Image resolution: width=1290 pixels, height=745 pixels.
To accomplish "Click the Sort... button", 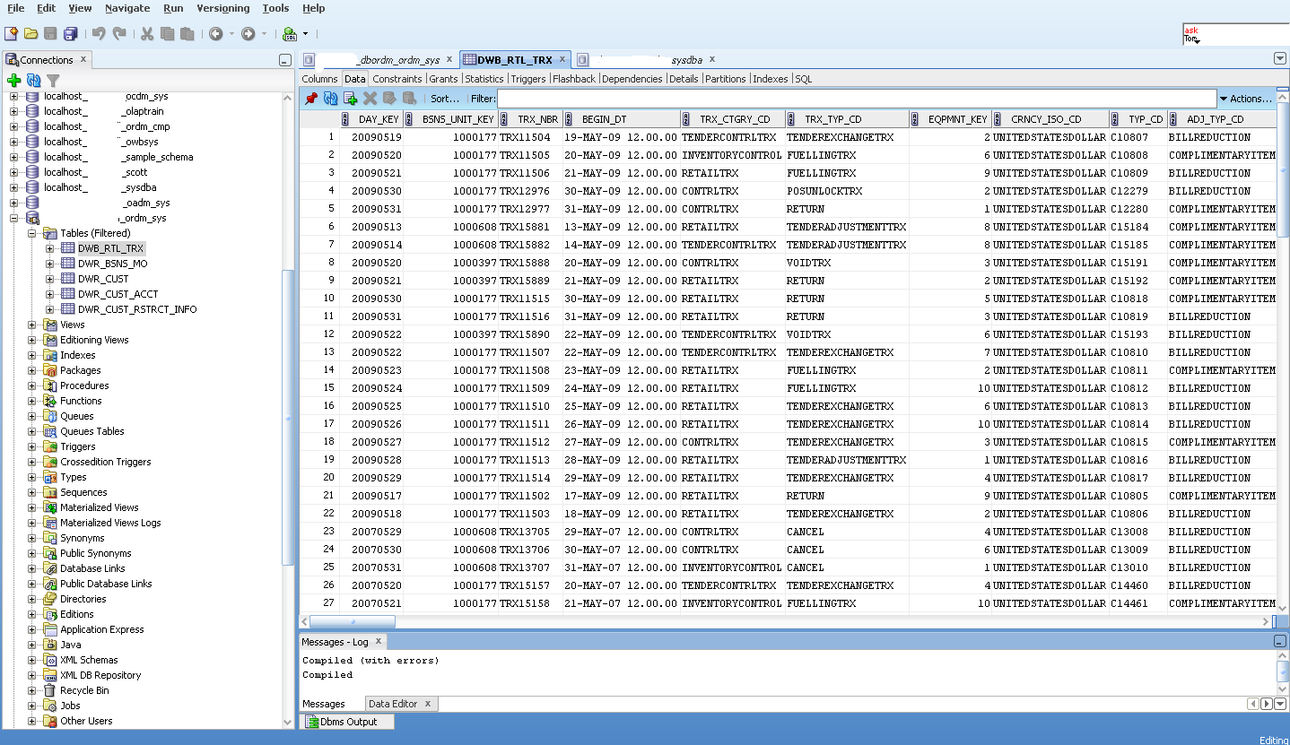I will (444, 99).
